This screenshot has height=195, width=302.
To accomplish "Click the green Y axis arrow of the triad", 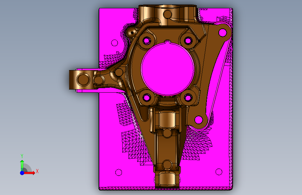I will point(22,165).
